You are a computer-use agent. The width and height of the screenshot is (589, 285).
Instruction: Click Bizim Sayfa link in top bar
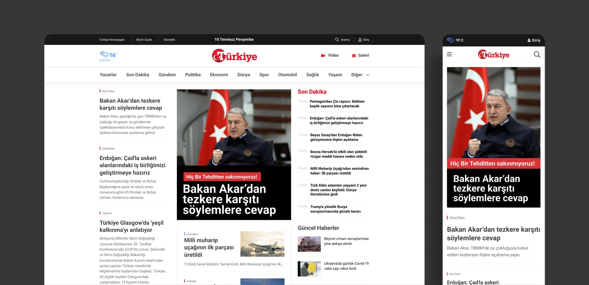click(144, 40)
